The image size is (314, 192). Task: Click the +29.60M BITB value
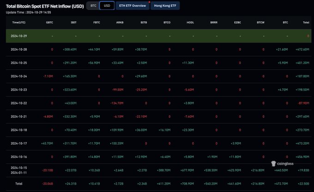(141, 76)
